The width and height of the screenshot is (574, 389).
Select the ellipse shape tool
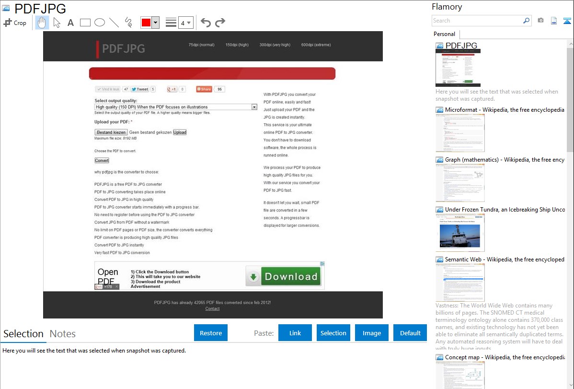[x=100, y=23]
